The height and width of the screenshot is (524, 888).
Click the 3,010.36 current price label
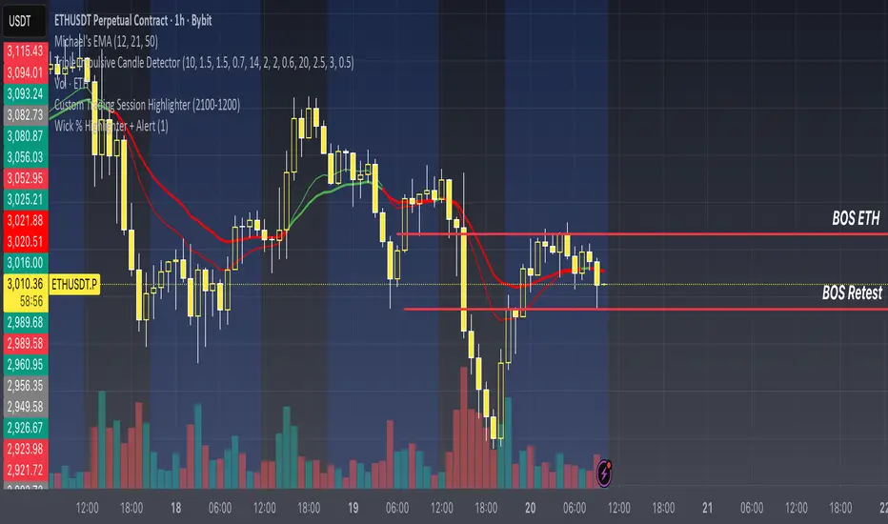coord(26,283)
